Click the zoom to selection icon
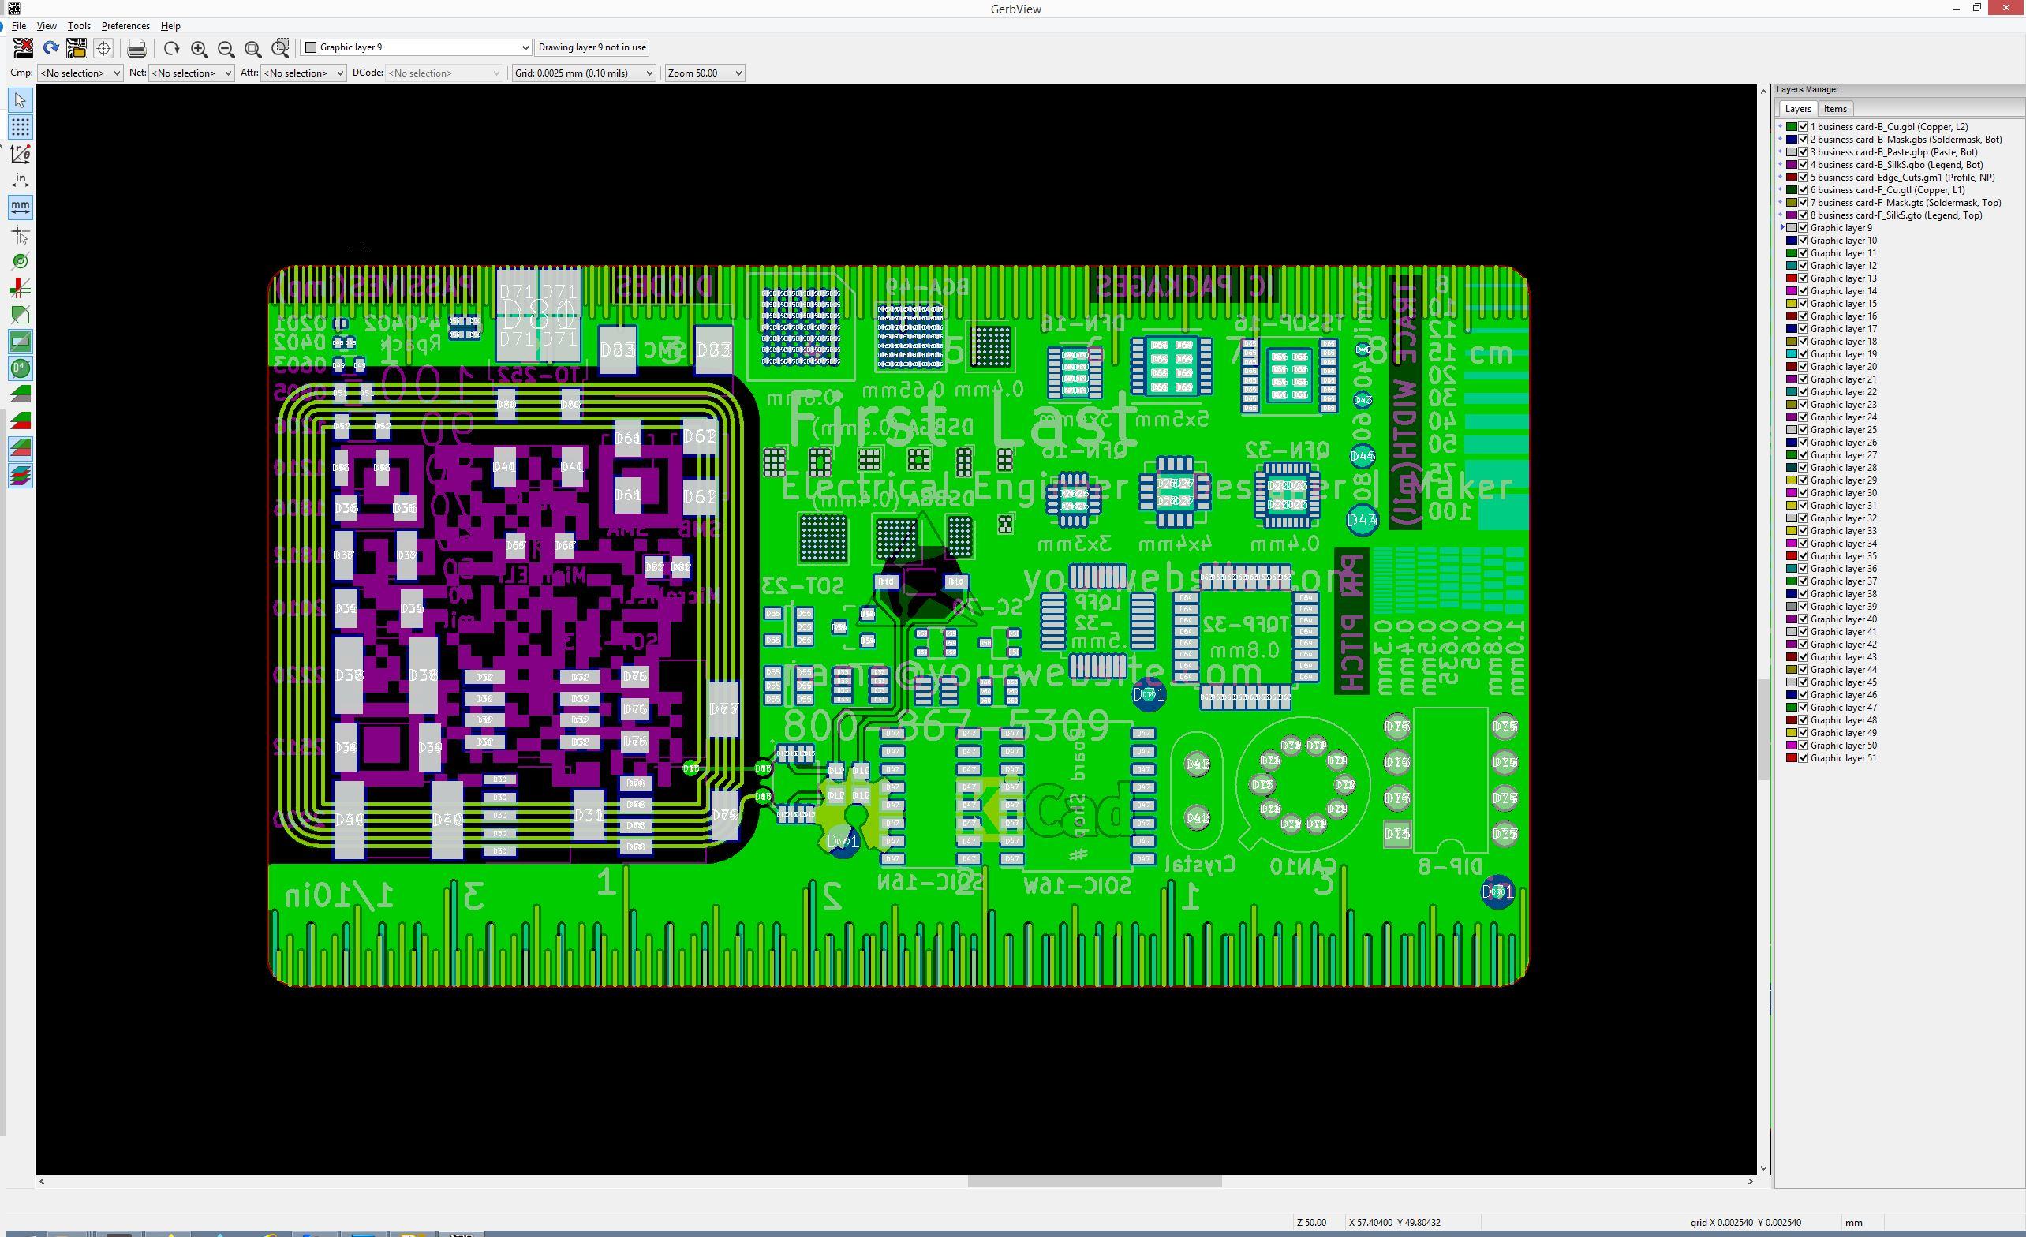 (280, 49)
